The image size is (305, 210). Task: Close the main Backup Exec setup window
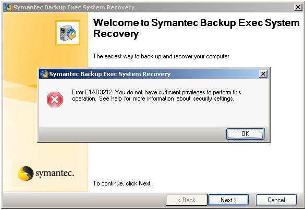click(298, 7)
